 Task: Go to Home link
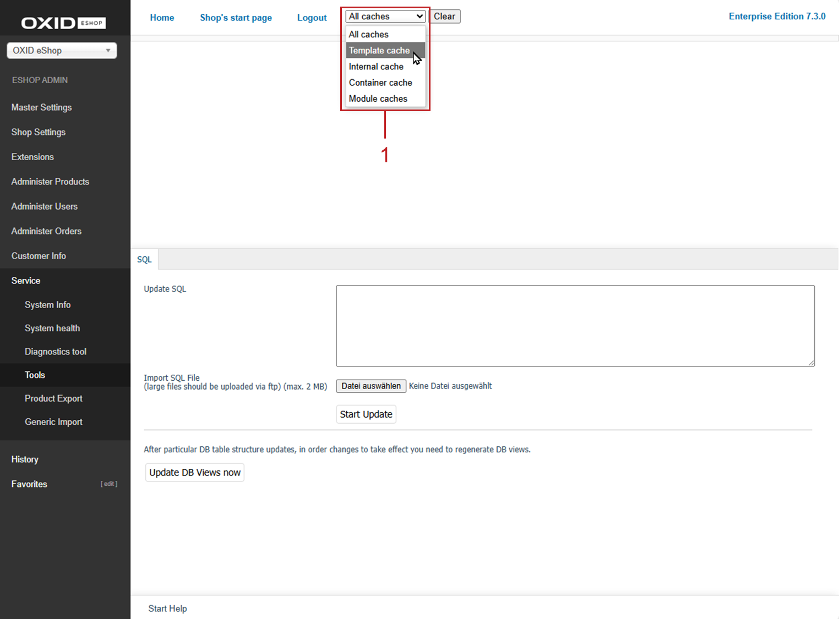tap(162, 18)
